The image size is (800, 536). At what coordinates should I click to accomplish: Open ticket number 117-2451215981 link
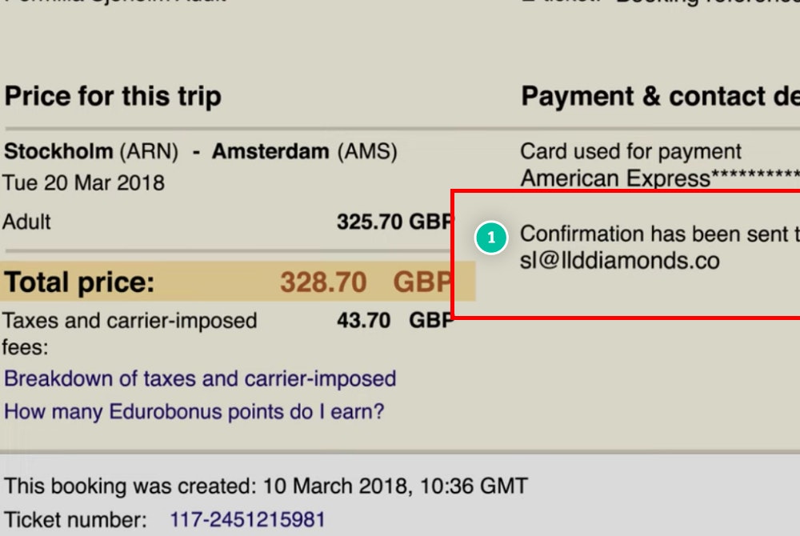click(x=247, y=519)
